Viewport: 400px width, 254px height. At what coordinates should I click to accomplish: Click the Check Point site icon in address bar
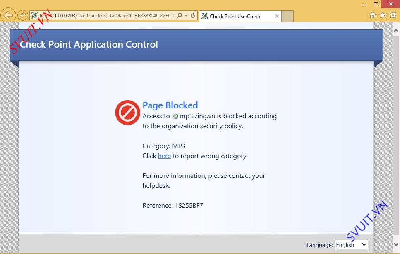pyautogui.click(x=34, y=16)
